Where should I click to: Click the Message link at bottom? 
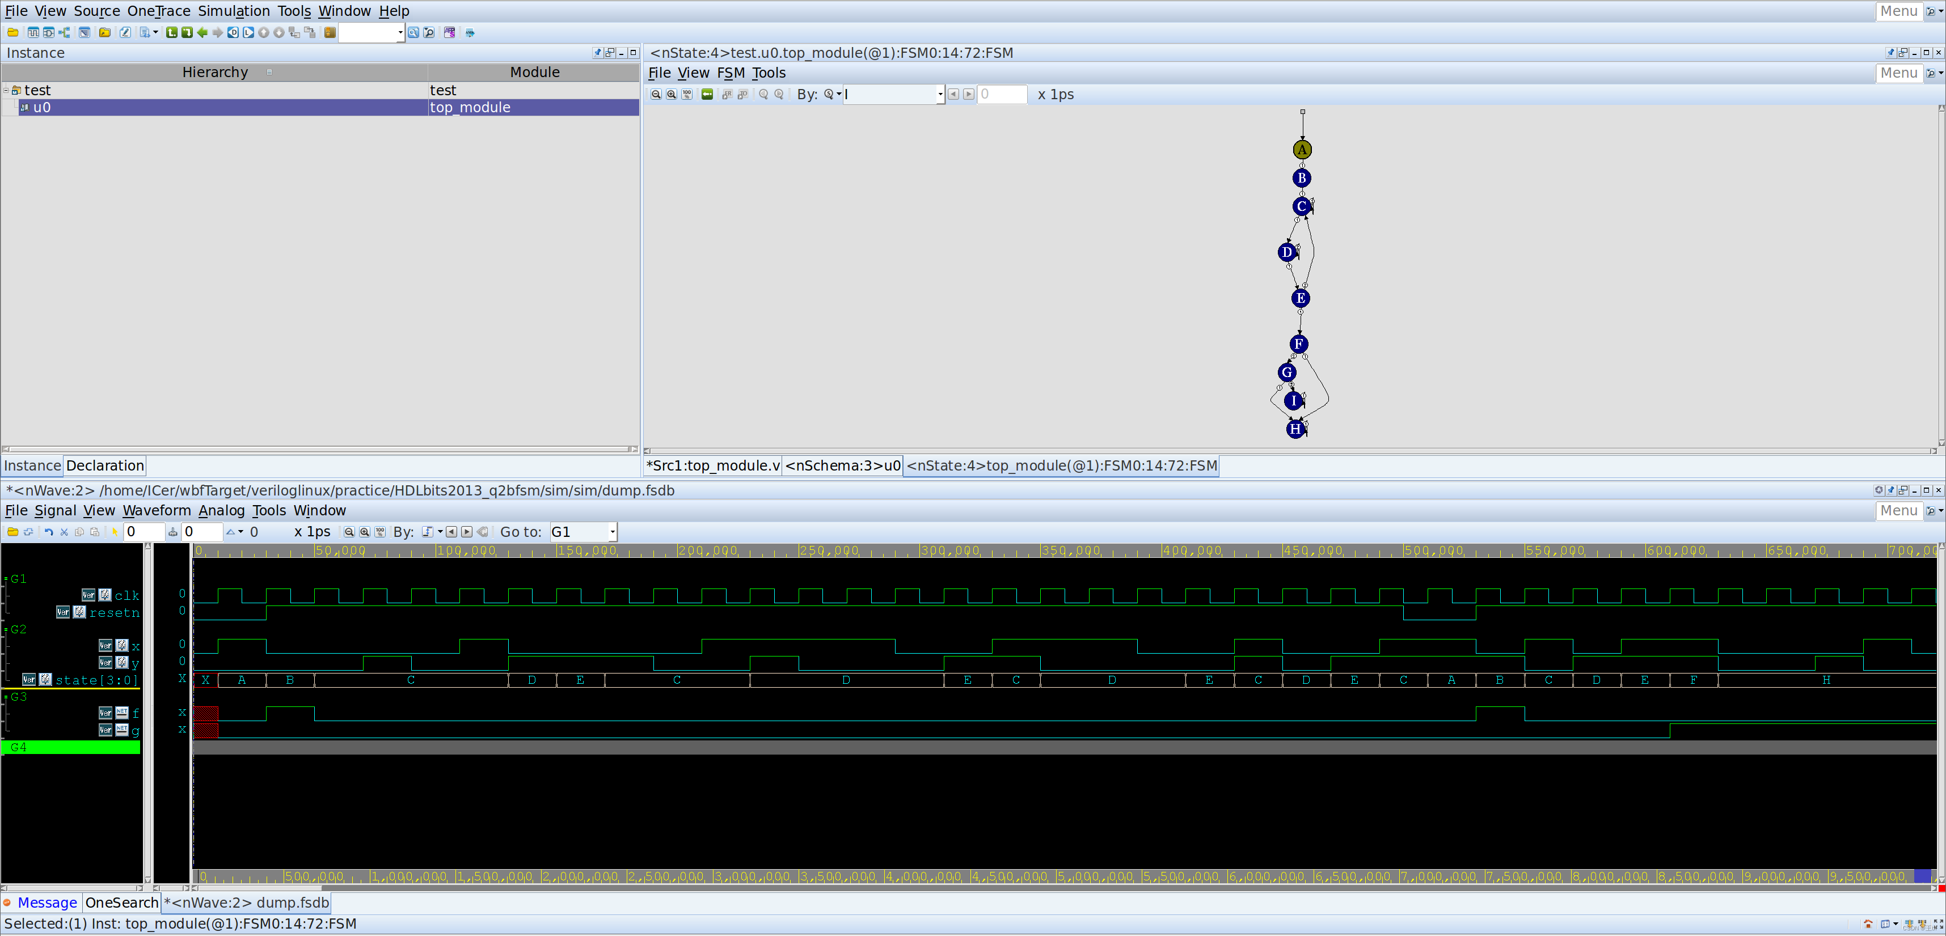(x=47, y=903)
